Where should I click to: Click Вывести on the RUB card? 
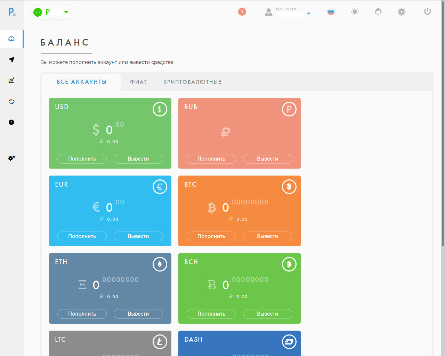point(268,159)
